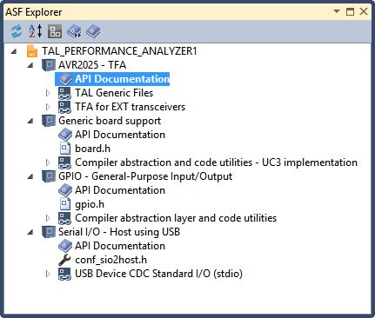Click the plain book documentation toolbar icon
The image size is (375, 318).
[x=93, y=31]
